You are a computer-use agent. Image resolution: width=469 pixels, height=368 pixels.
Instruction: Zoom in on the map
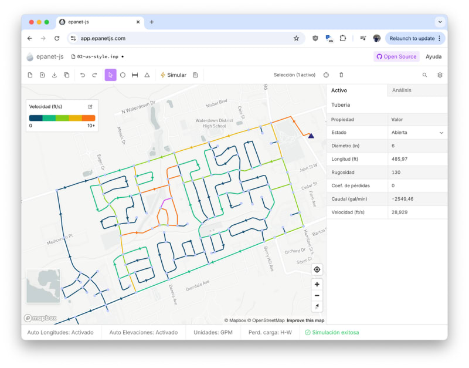(x=317, y=284)
